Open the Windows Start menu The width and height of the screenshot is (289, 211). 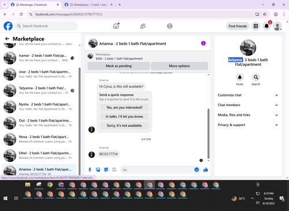click(5, 198)
